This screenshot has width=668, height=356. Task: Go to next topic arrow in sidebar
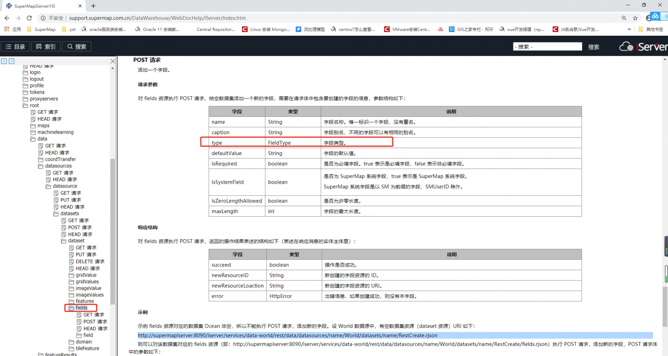[x=12, y=61]
